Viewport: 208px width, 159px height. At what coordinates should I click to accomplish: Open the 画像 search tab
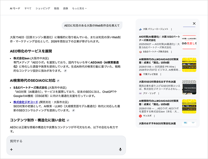coord(66,8)
